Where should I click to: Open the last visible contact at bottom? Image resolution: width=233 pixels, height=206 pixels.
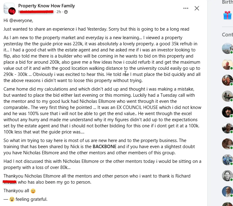tap(227, 192)
